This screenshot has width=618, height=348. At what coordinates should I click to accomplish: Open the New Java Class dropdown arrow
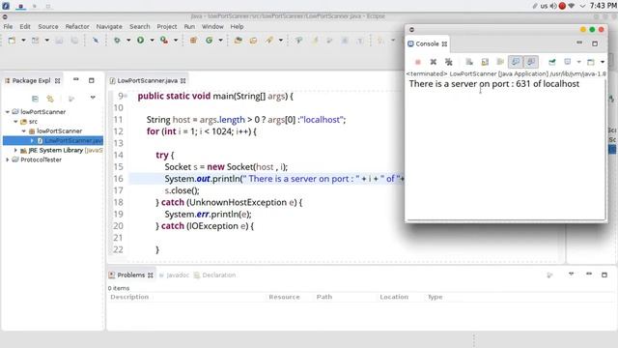point(221,41)
